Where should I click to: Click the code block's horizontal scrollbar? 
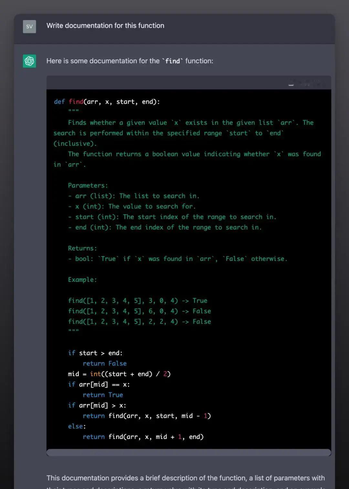tap(189, 452)
